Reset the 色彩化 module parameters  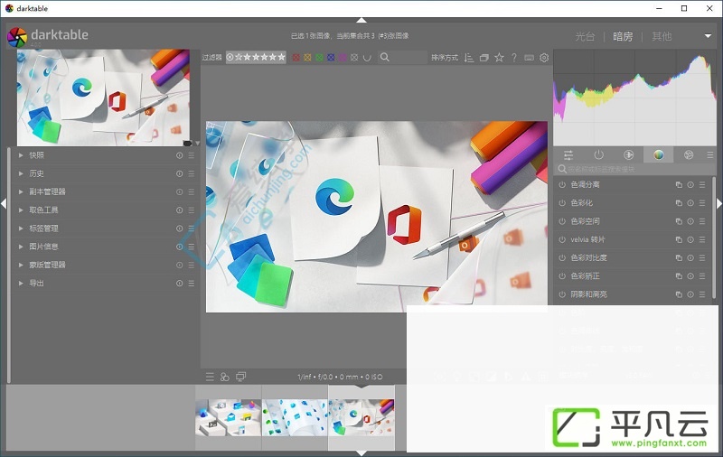[x=690, y=202]
